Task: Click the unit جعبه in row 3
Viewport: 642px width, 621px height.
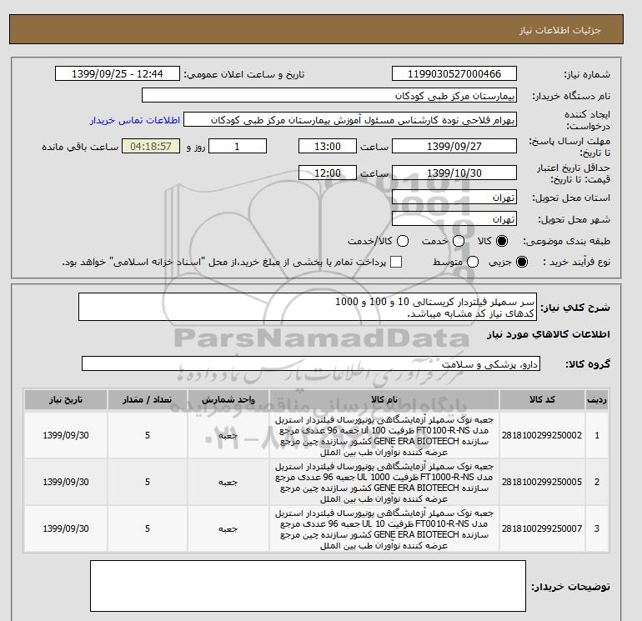Action: (x=228, y=528)
